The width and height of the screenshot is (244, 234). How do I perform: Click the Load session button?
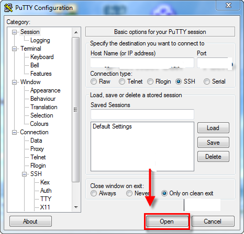coord(213,128)
